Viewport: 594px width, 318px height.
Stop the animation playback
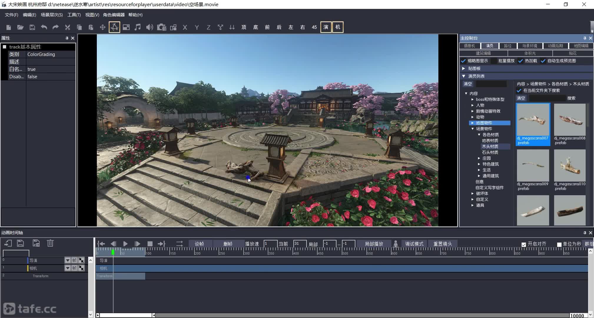click(x=150, y=244)
